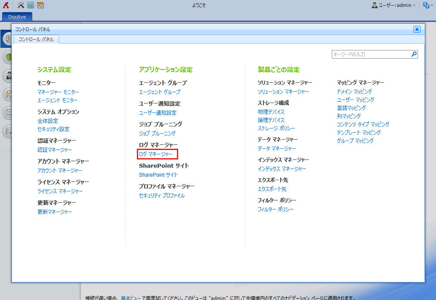Expand the ユーザー: admin dropdown

[414, 6]
